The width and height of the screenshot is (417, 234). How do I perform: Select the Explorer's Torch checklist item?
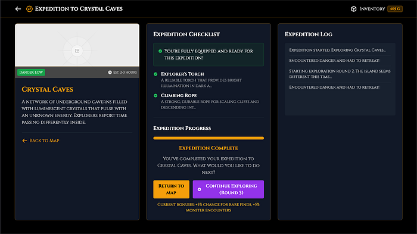[x=208, y=80]
